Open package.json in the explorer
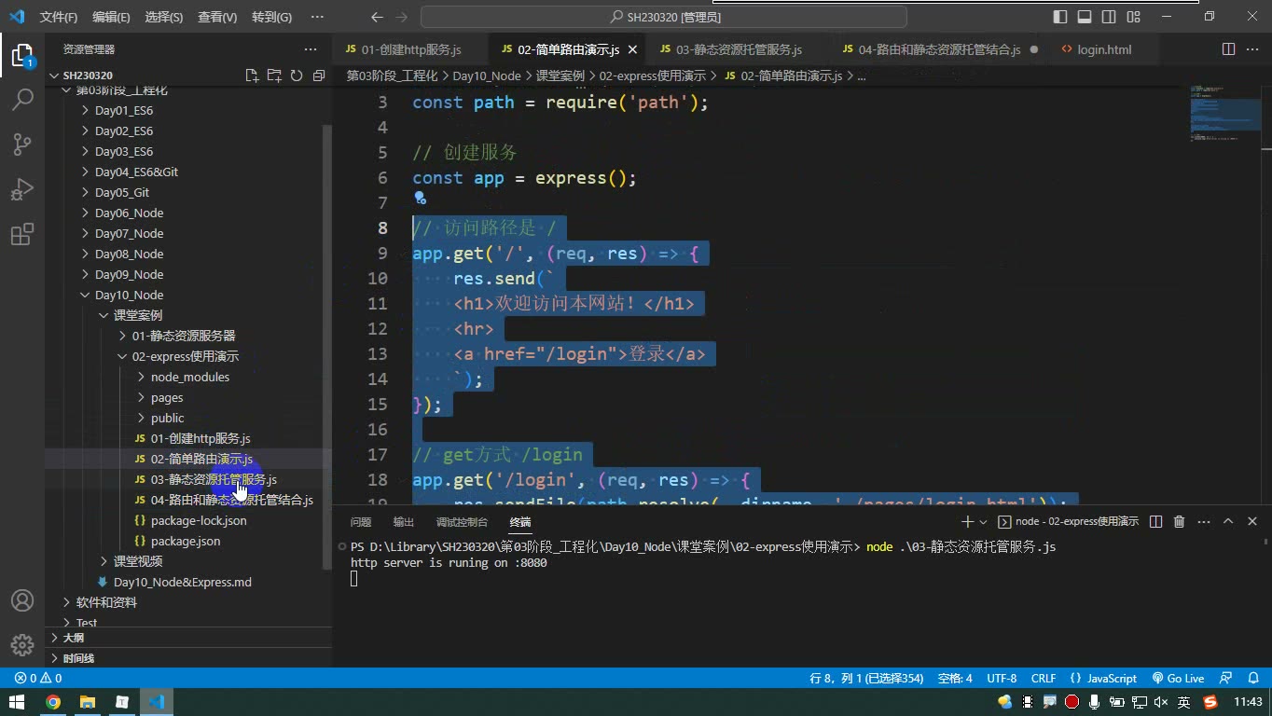Image resolution: width=1272 pixels, height=716 pixels. [186, 541]
